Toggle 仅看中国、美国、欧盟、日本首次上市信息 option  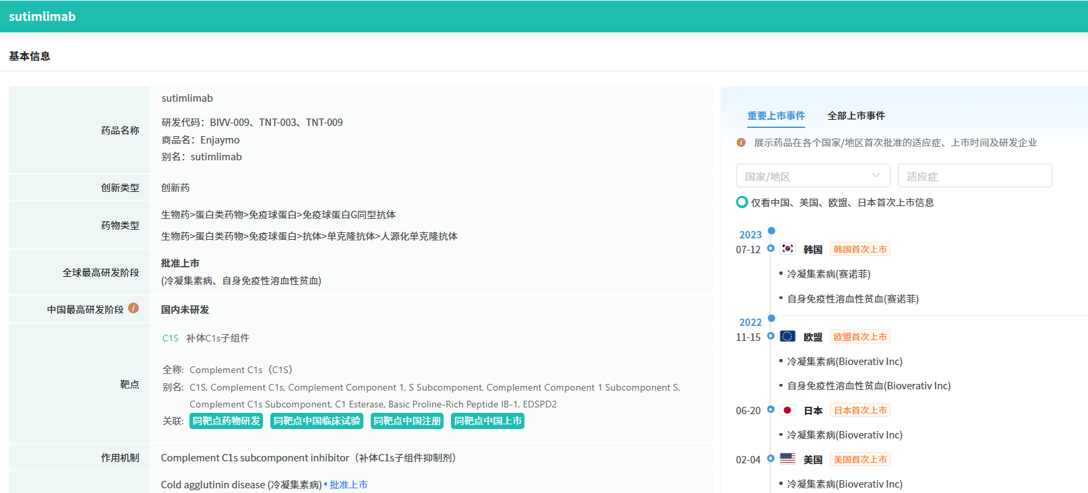[742, 202]
